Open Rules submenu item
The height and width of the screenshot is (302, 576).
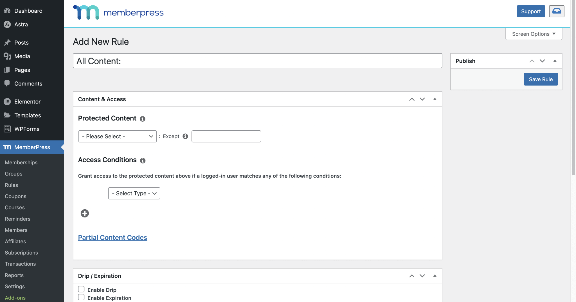coord(11,185)
